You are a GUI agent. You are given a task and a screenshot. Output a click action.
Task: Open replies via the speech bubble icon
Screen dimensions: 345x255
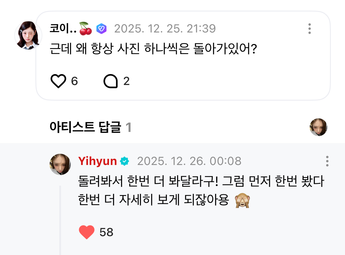[x=111, y=81]
